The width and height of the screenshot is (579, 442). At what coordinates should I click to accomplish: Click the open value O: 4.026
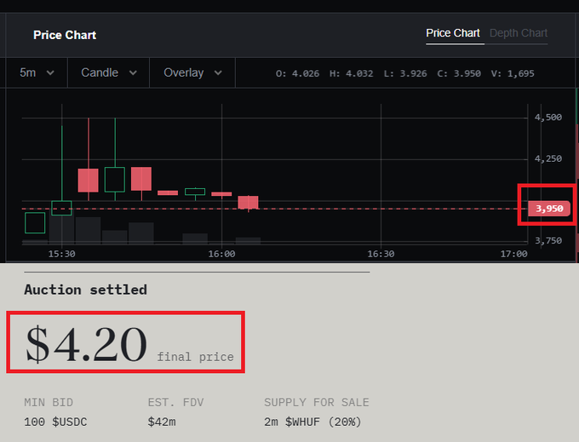coord(297,73)
